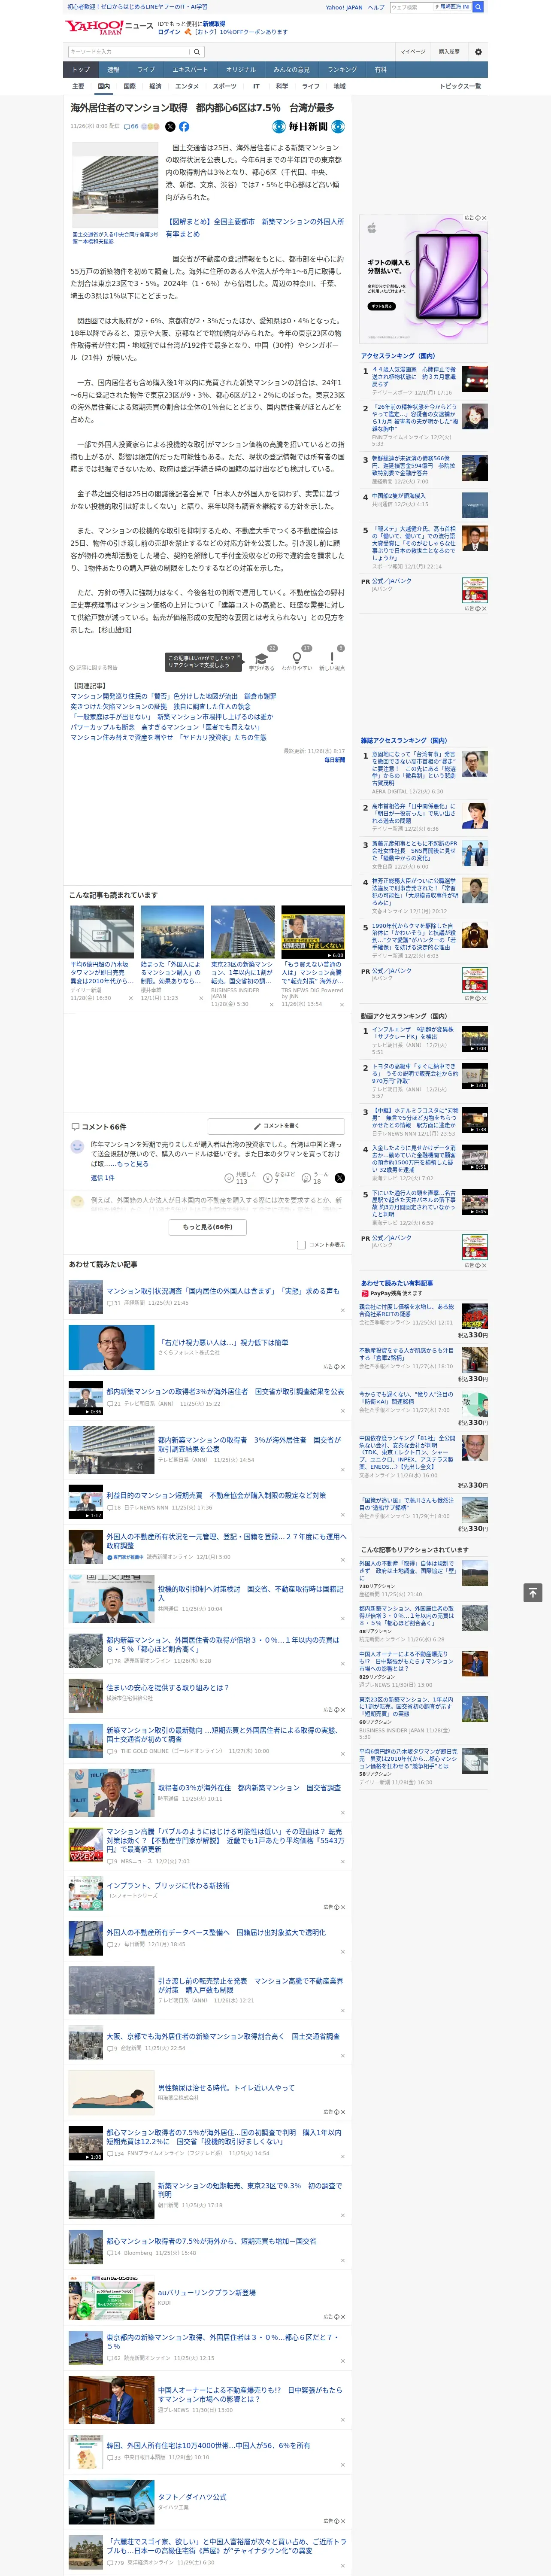Click the コメントを書く button
Viewport: 551px width, 2576px height.
276,1126
